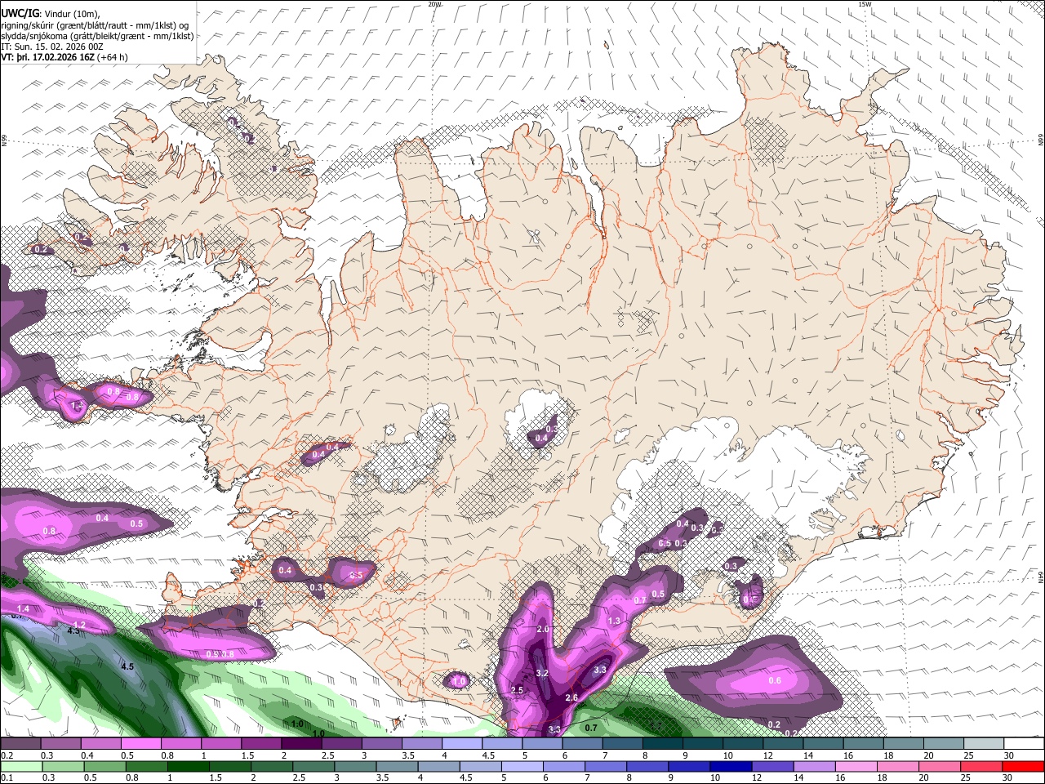Pick the orchid 0.4 swatch in snow scale
The height and width of the screenshot is (784, 1045).
click(x=100, y=744)
